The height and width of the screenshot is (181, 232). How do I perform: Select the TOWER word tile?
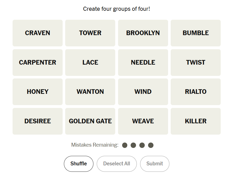pos(90,33)
